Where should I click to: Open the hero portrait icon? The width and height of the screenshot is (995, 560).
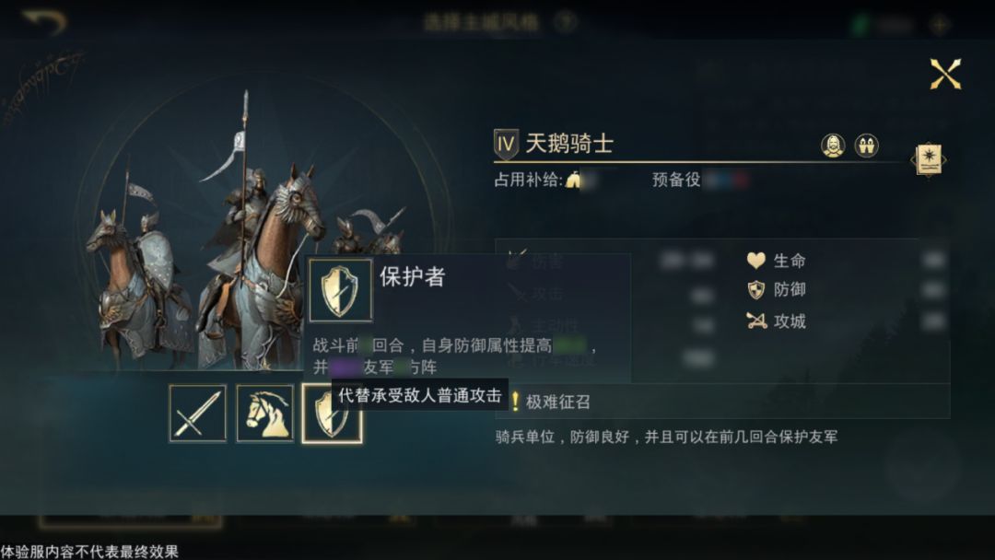(x=833, y=146)
